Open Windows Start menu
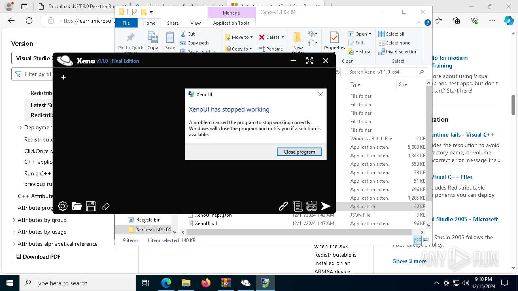The height and width of the screenshot is (291, 518). [10, 283]
